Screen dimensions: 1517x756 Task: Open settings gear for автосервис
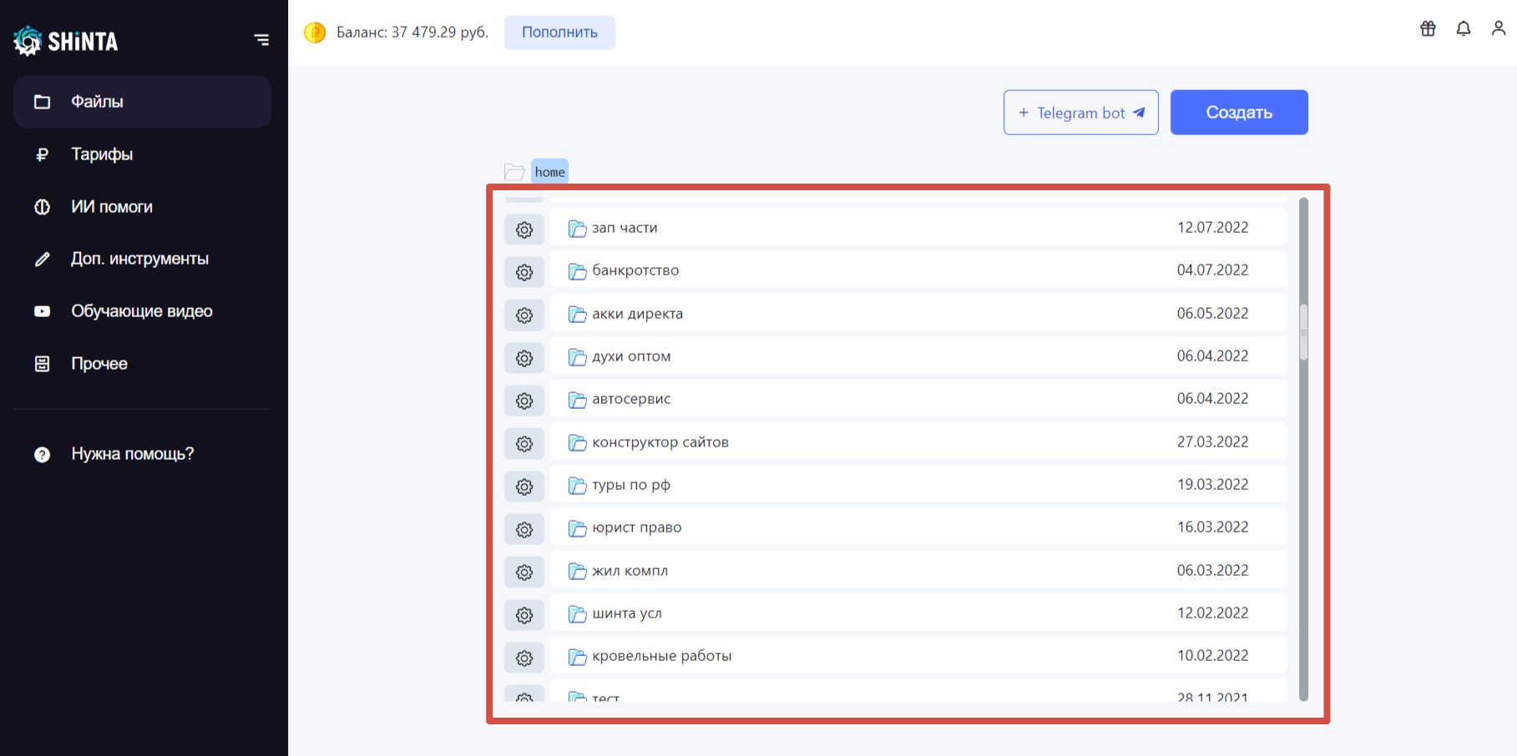click(524, 401)
